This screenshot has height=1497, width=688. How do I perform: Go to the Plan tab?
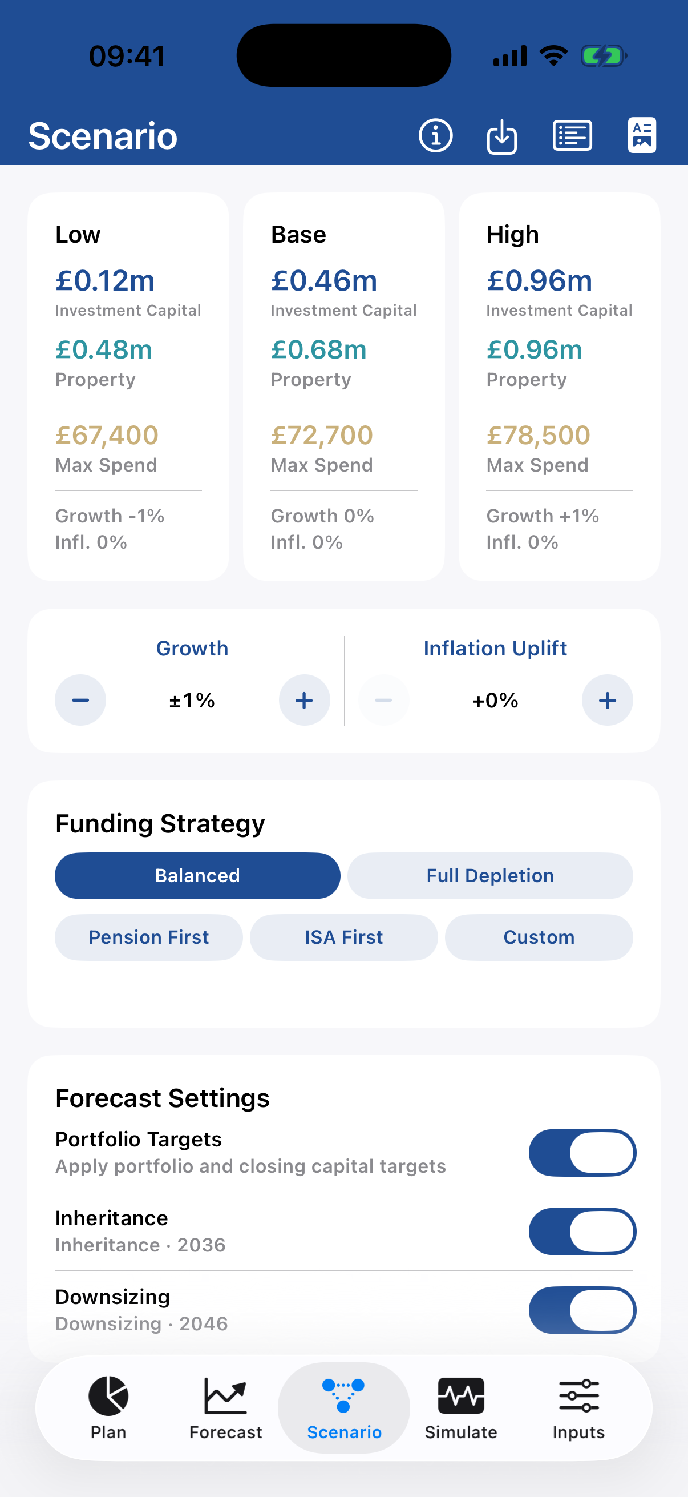[x=108, y=1407]
